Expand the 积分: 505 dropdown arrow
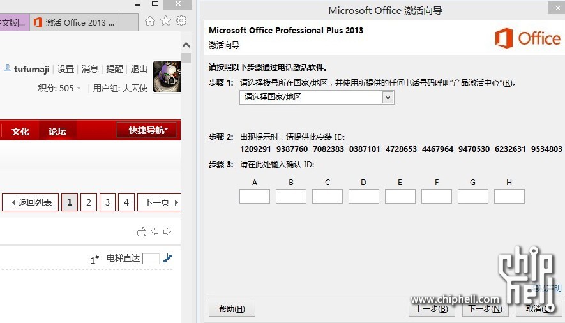This screenshot has width=565, height=323. point(79,88)
